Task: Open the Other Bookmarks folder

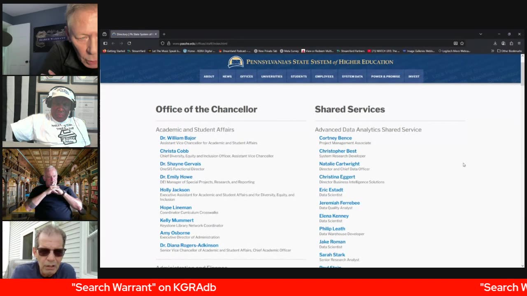Action: (509, 51)
